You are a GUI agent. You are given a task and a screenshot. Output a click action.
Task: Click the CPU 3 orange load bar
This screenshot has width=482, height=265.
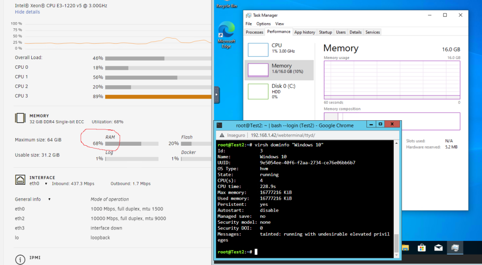click(158, 97)
